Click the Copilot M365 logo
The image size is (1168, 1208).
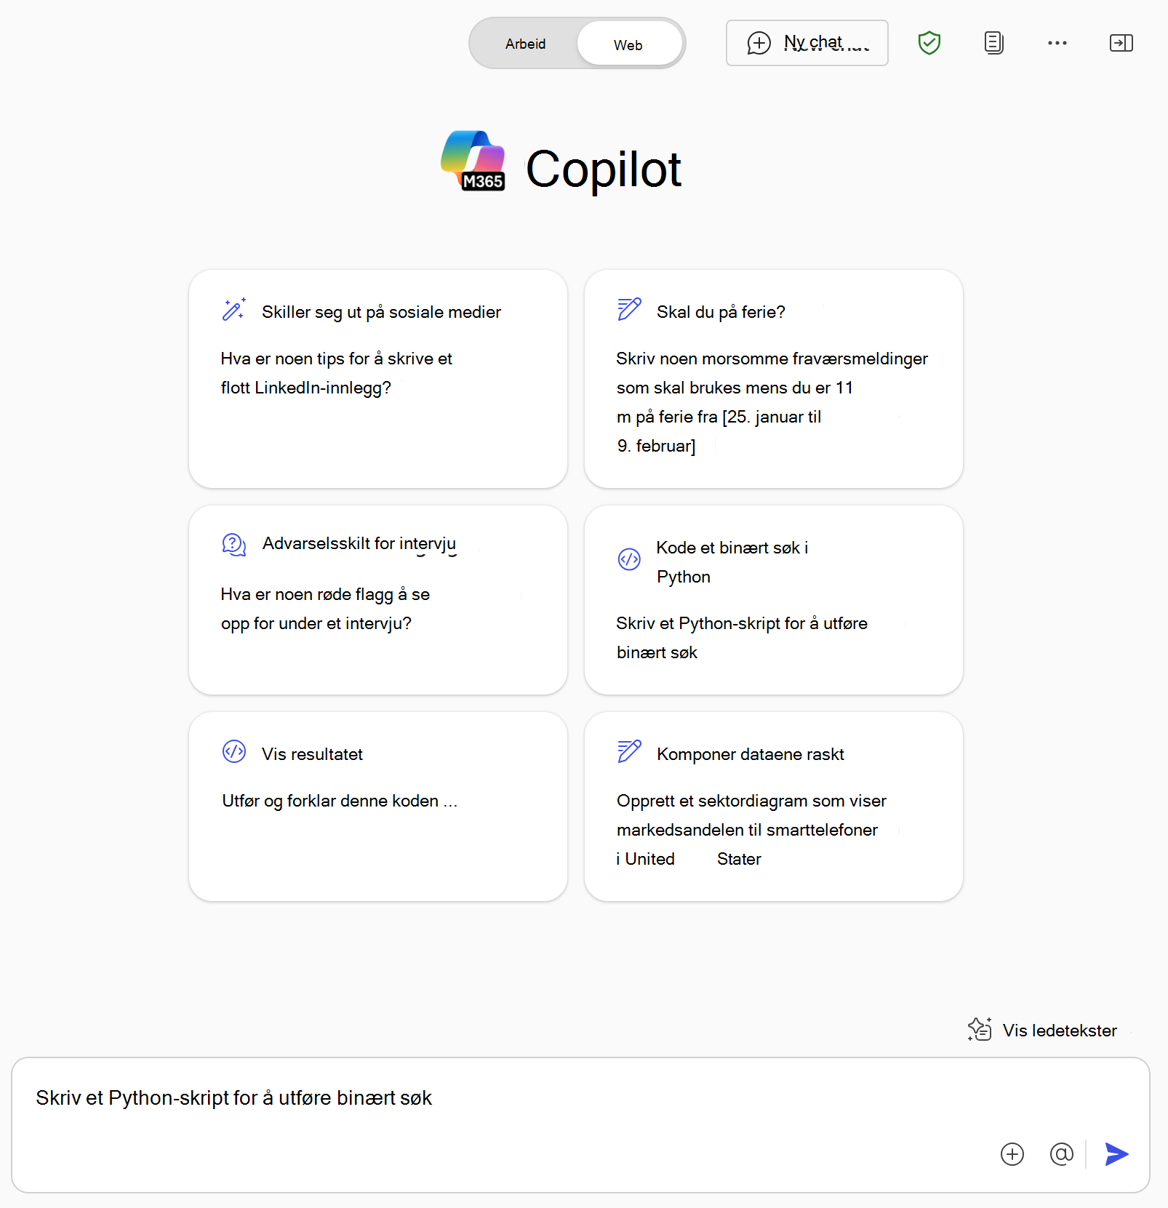(x=473, y=161)
